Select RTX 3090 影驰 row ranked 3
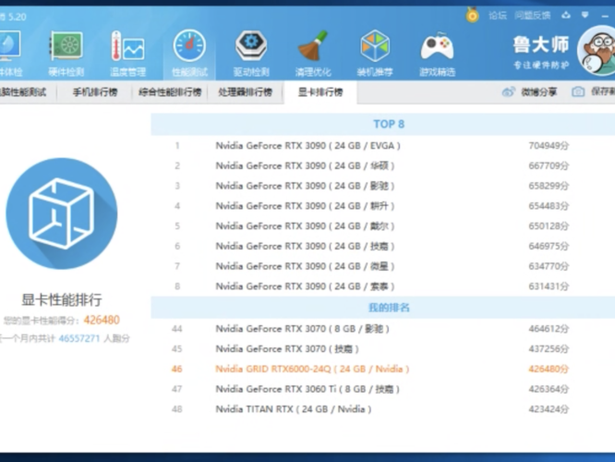Viewport: 615px width, 462px height. click(383, 186)
